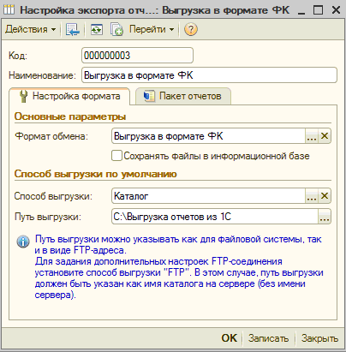
Task: Click the Код field with 000000003
Action: pyautogui.click(x=137, y=55)
